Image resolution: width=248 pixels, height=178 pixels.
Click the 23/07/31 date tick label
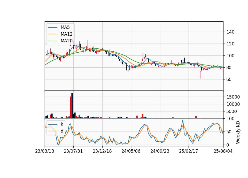73,151
